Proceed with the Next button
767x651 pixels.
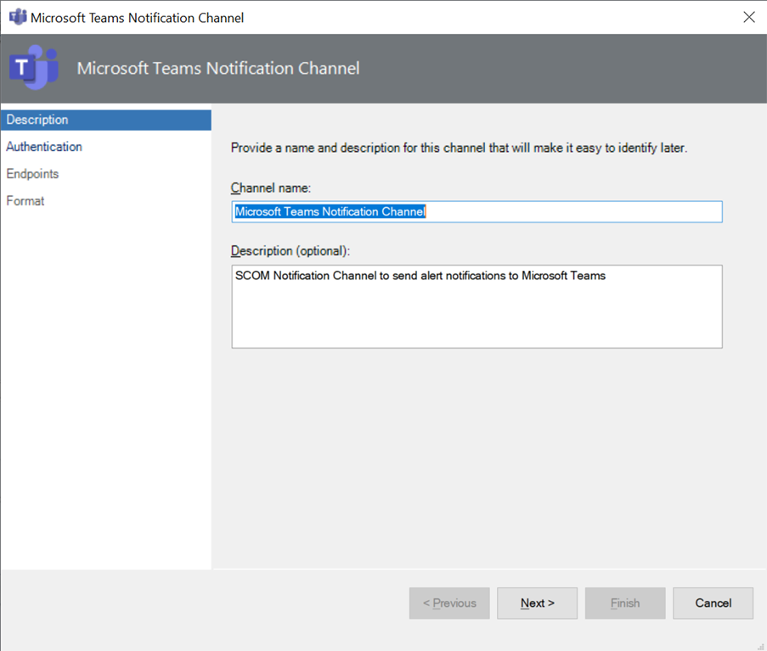537,603
